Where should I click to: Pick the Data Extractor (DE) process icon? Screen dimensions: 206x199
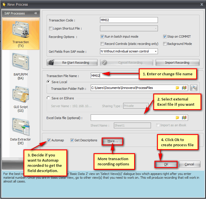click(21, 130)
